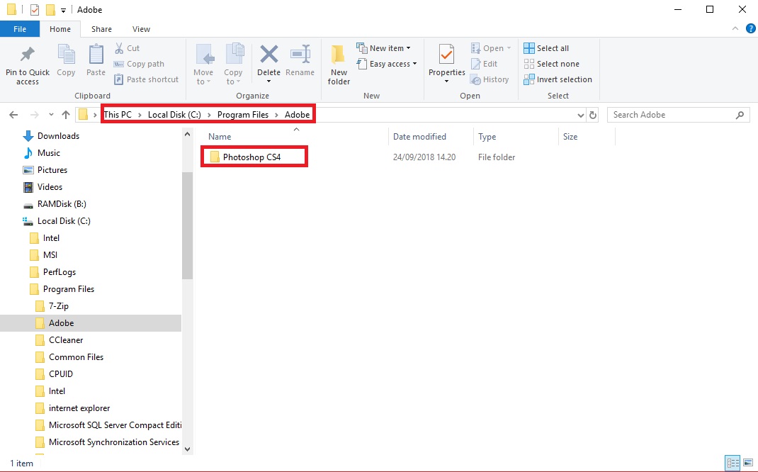
Task: Click Select all in the ribbon
Action: pyautogui.click(x=546, y=47)
